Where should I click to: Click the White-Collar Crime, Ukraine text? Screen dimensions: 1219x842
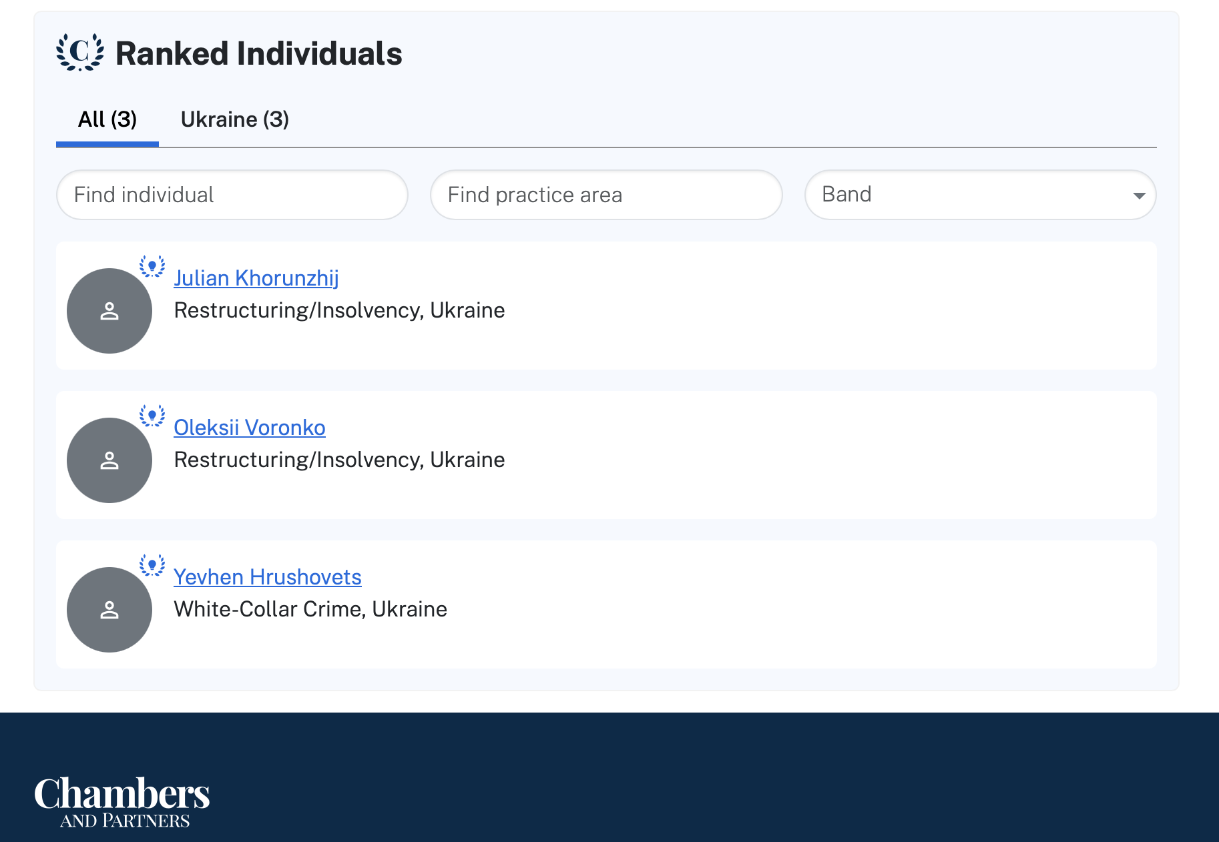[310, 609]
